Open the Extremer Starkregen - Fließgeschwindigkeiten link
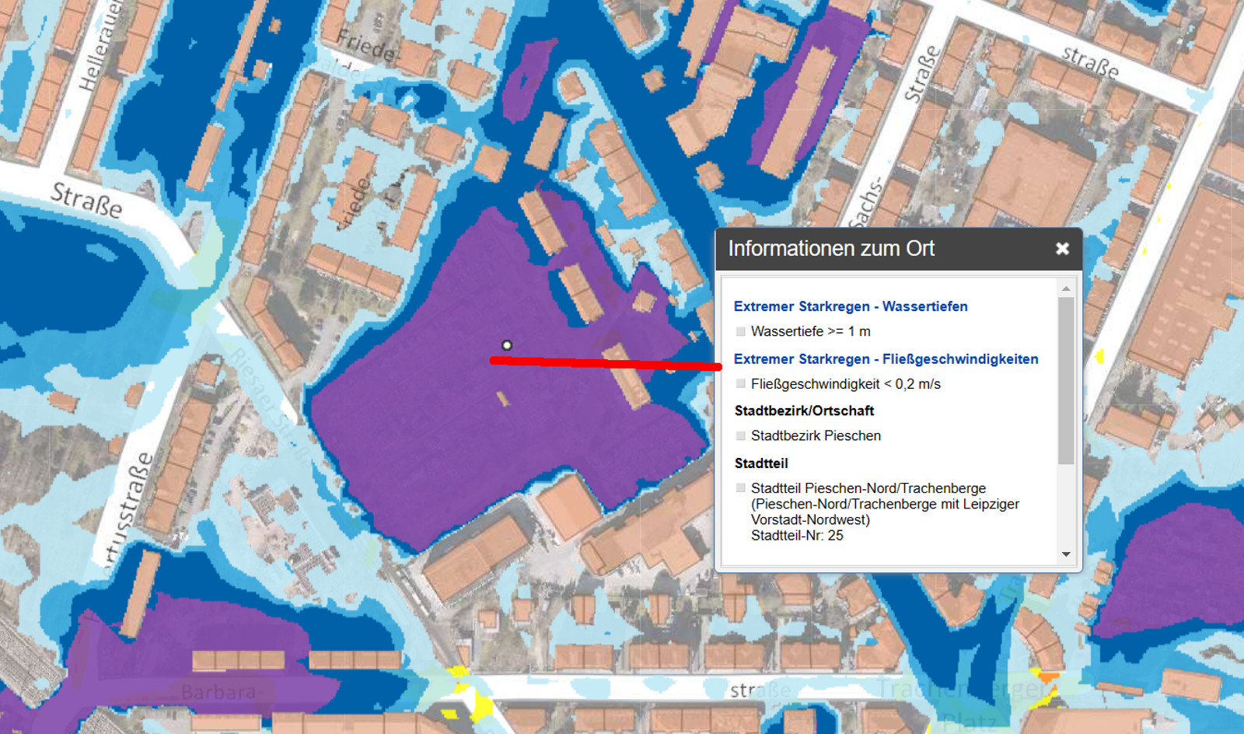The width and height of the screenshot is (1244, 734). point(886,359)
